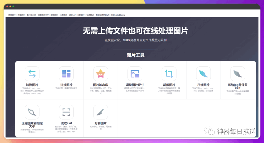Click the 读取exif scan-frame icon
The height and width of the screenshot is (143, 264).
pyautogui.click(x=66, y=112)
